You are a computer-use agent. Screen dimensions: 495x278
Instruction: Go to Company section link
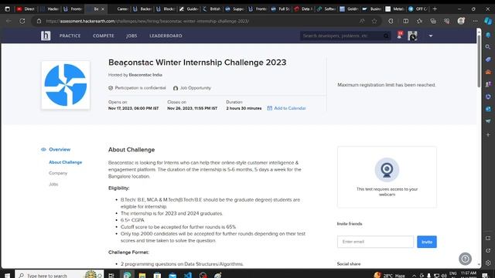(58, 173)
